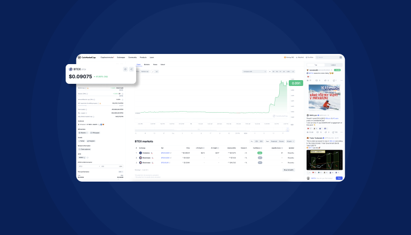Click the Top tab in community feed
This screenshot has height=235, width=411.
click(316, 65)
